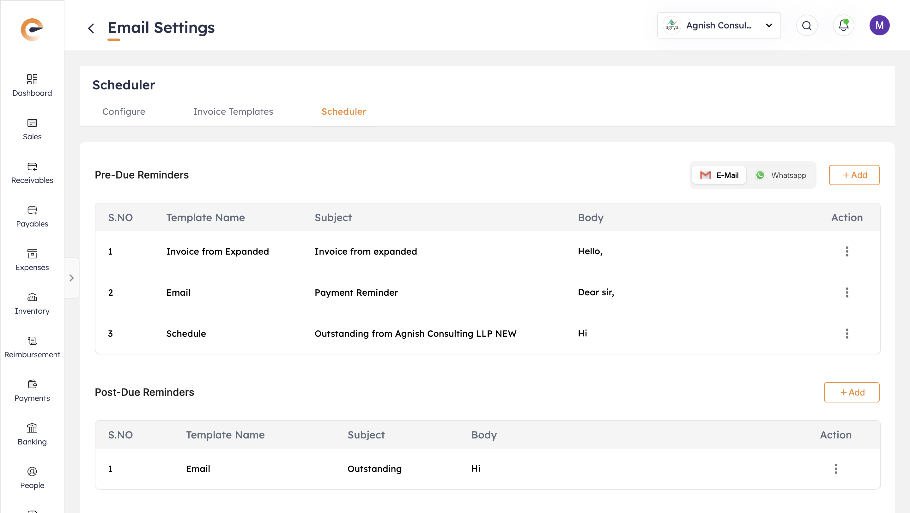Open action menu for Invoice from Expanded
Image resolution: width=910 pixels, height=513 pixels.
(x=846, y=251)
